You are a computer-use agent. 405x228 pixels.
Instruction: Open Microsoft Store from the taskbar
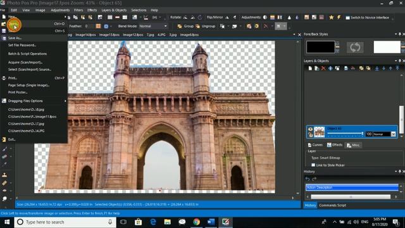click(138, 222)
